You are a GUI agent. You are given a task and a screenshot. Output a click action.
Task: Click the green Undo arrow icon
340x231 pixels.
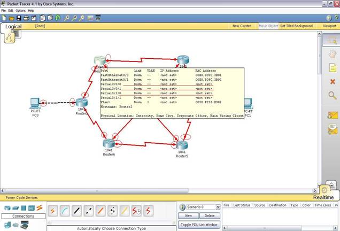[58, 18]
